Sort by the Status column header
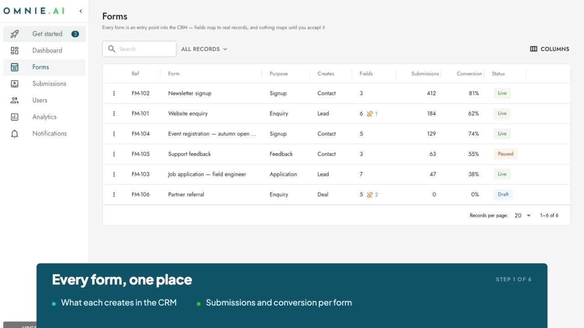The image size is (584, 328). point(498,73)
